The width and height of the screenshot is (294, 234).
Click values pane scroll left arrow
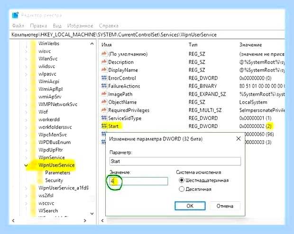[x=102, y=221]
